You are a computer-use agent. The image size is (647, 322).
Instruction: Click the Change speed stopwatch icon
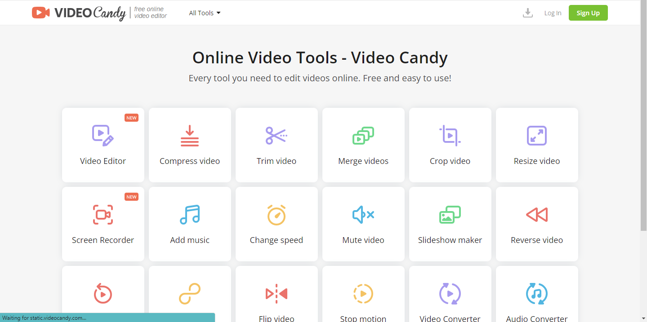[x=277, y=215]
